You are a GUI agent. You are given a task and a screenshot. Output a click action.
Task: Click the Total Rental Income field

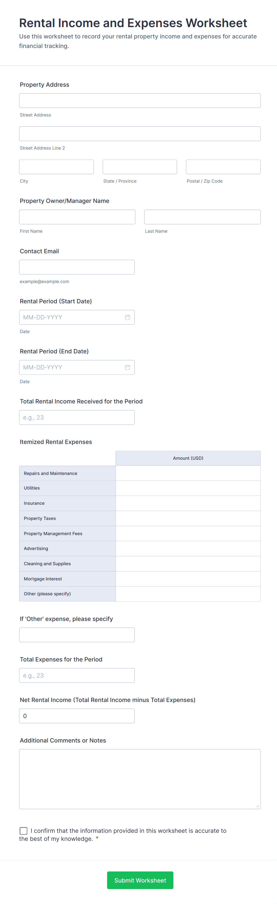click(77, 417)
